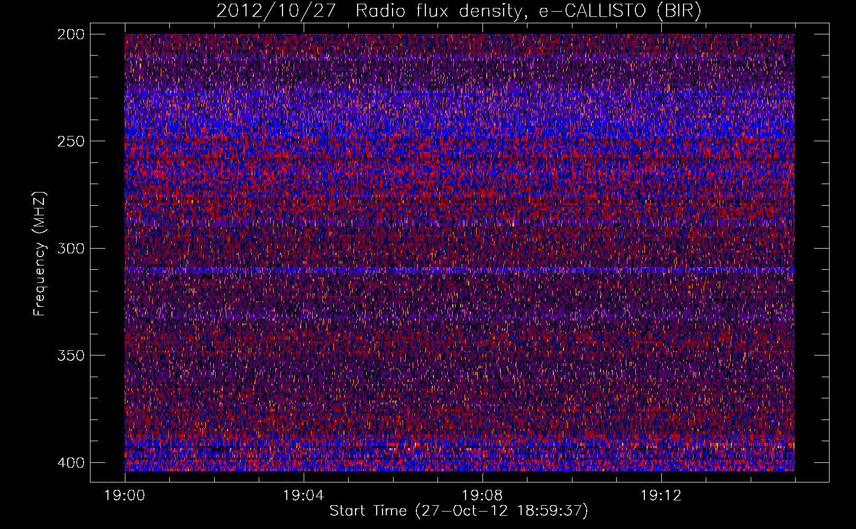Select the 'Frequency (MHZ)' y-axis label
Screen dimensions: 856x529
[x=40, y=253]
